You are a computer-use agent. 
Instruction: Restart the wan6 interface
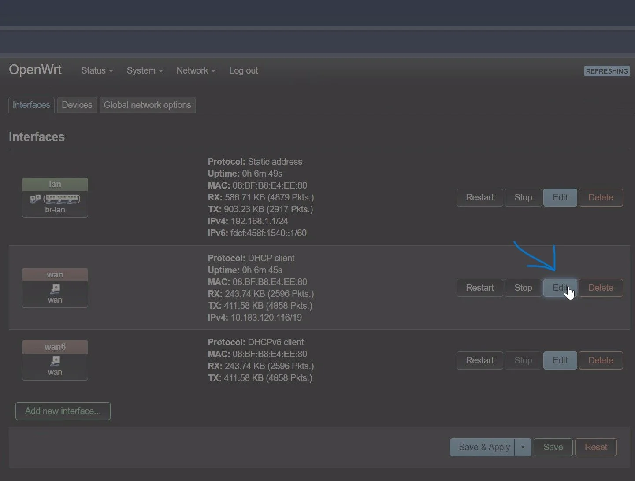[480, 360]
